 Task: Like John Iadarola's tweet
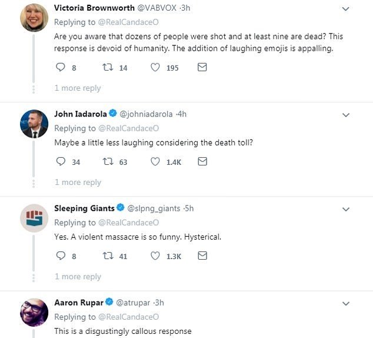tap(155, 162)
